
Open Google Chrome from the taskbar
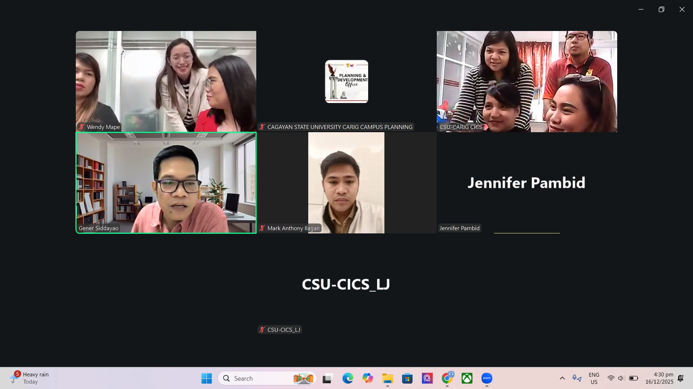[x=447, y=378]
